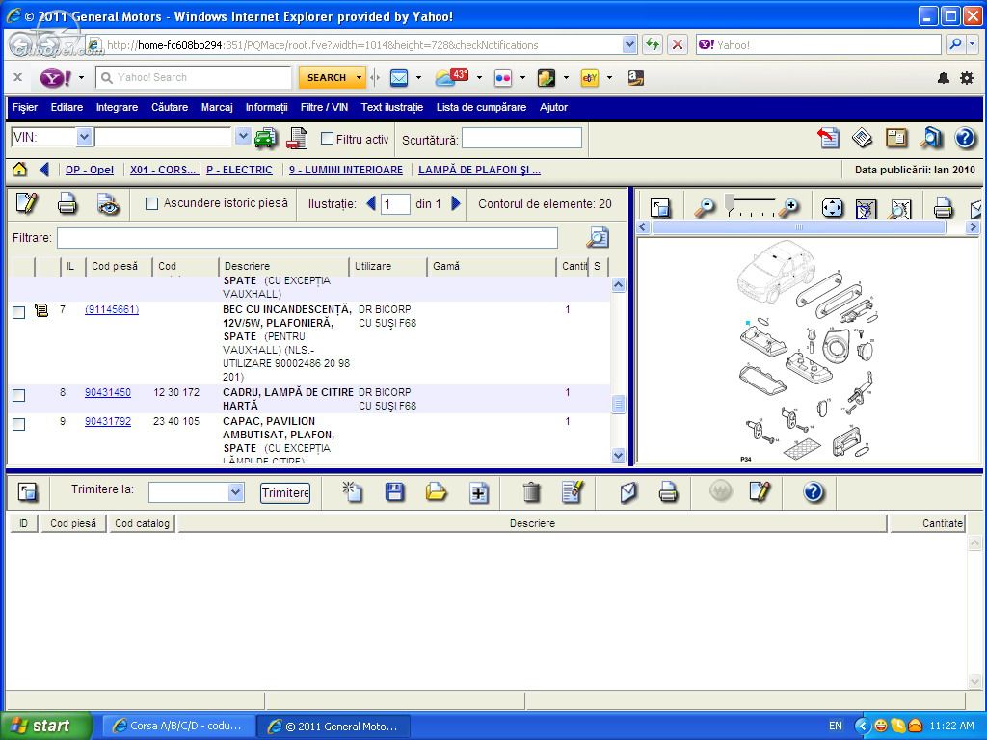Open Yahoo logo toolbar dropdown
987x740 pixels.
[81, 77]
